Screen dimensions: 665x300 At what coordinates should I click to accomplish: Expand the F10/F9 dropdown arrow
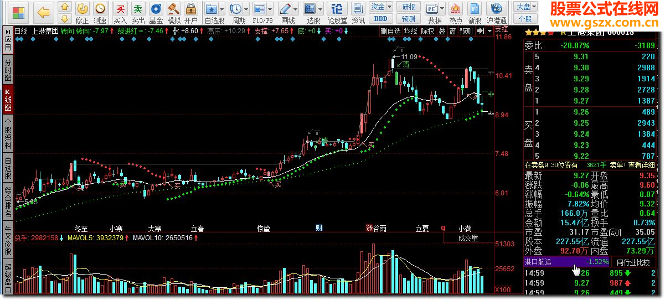(x=270, y=9)
